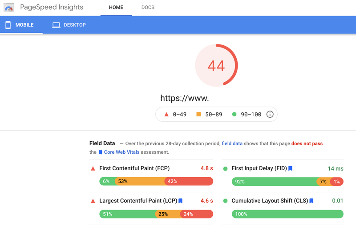The width and height of the screenshot is (356, 227).
Task: Click the Field Data heading
Action: tap(102, 143)
